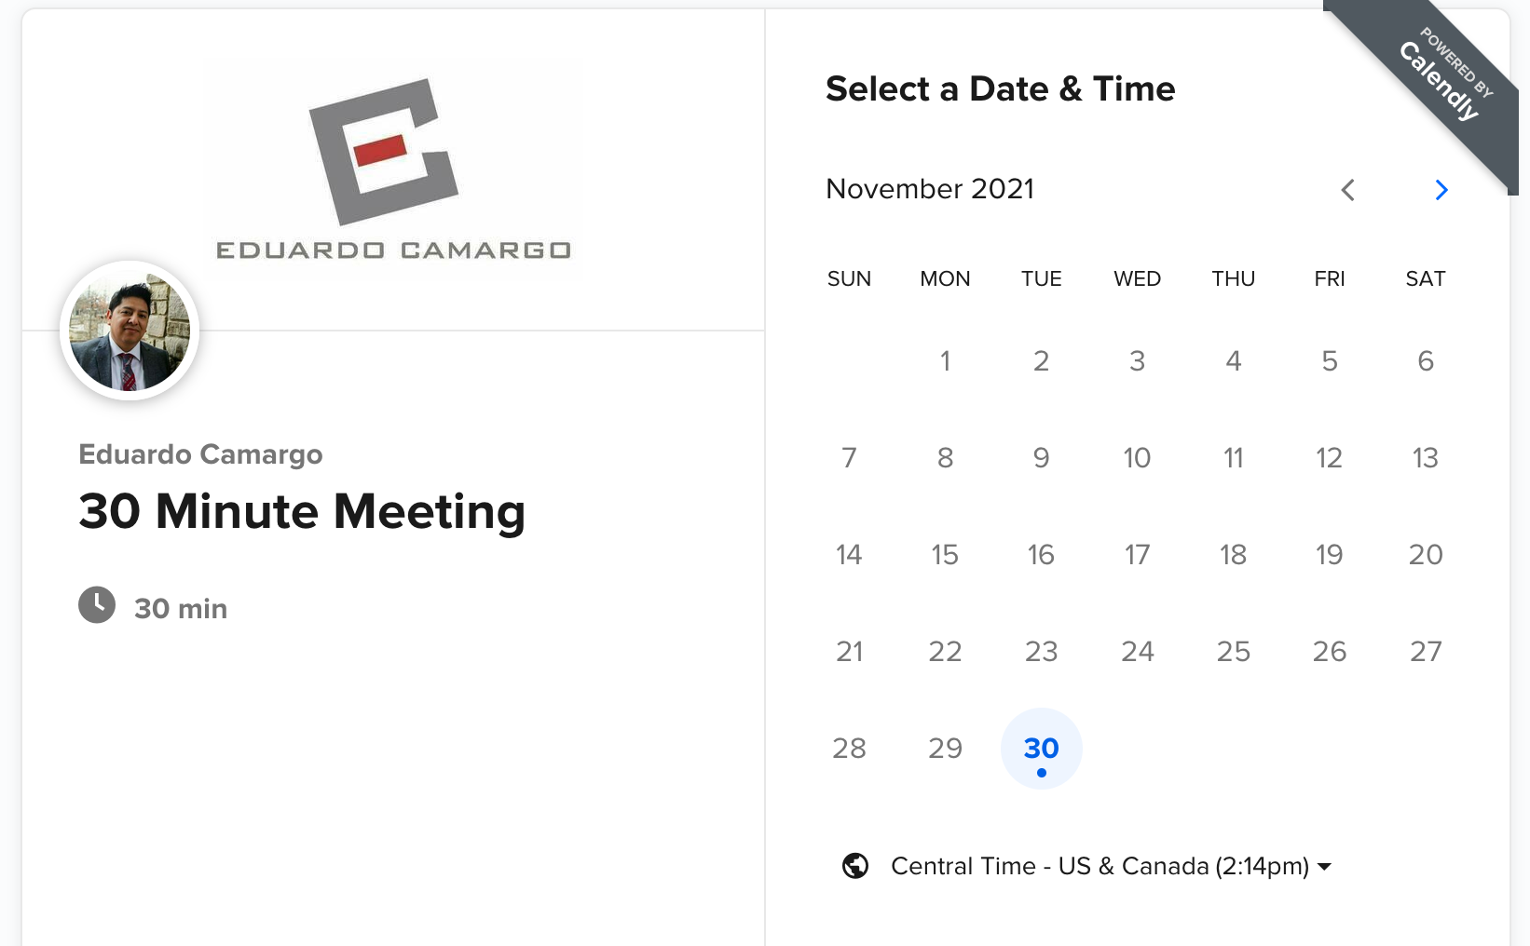Click Eduardo Camargo's profile photo
Image resolution: width=1530 pixels, height=946 pixels.
130,331
